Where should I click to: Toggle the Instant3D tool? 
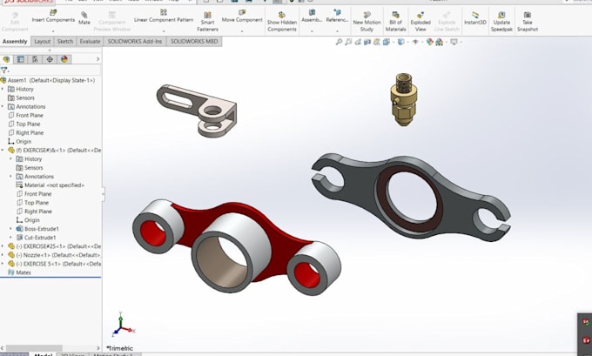475,18
